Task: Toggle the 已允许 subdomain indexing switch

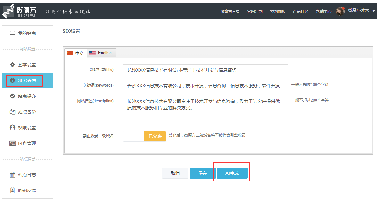Action: click(144, 136)
